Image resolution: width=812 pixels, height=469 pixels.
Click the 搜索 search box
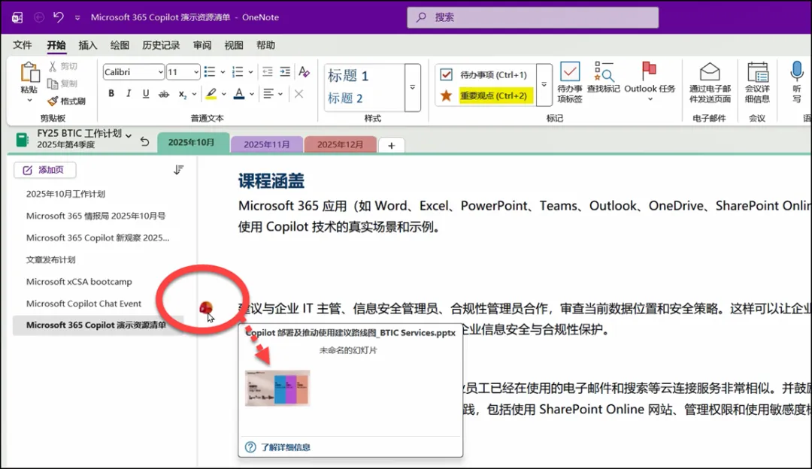coord(532,17)
